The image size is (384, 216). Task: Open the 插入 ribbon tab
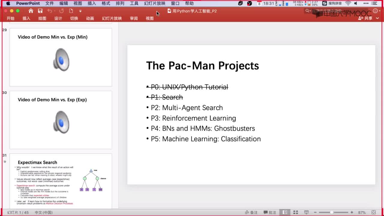coord(26,18)
